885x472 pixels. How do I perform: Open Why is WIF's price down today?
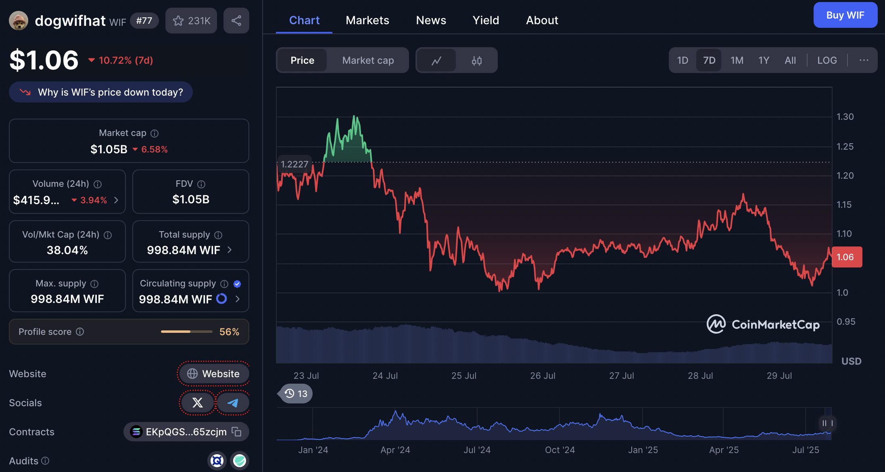tap(101, 92)
